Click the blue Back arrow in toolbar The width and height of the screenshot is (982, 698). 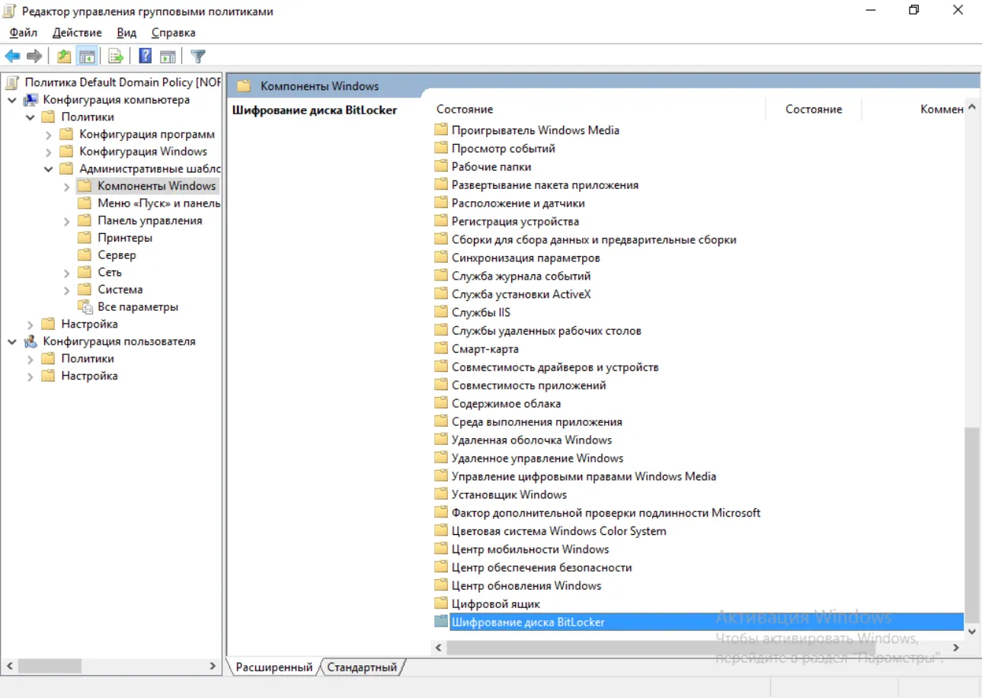[12, 56]
